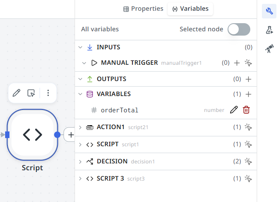Screen dimensions: 279x202
Task: Expand the DECISION decision1 group
Action: pyautogui.click(x=80, y=162)
